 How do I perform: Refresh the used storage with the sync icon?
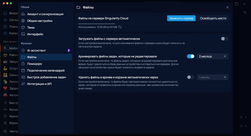(x=120, y=27)
